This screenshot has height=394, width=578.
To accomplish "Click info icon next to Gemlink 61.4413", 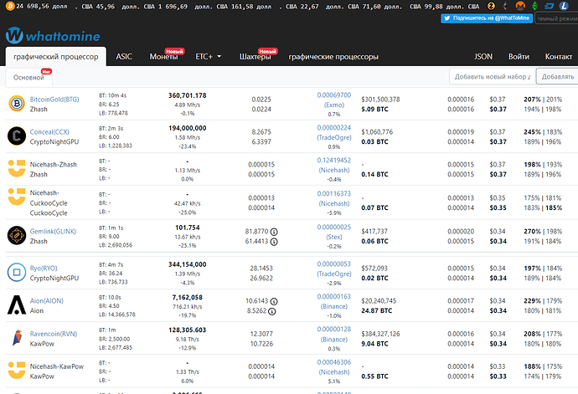I will [274, 242].
